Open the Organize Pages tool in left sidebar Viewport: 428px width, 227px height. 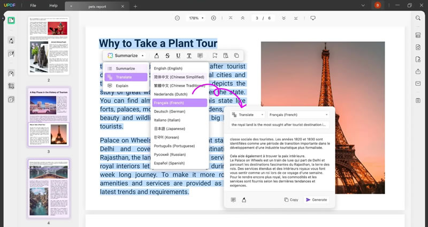click(x=11, y=73)
